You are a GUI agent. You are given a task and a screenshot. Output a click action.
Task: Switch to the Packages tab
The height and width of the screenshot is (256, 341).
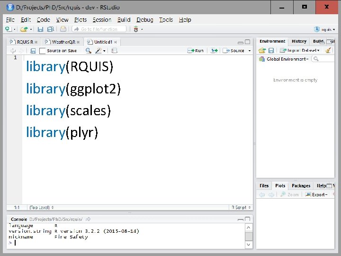tap(301, 186)
